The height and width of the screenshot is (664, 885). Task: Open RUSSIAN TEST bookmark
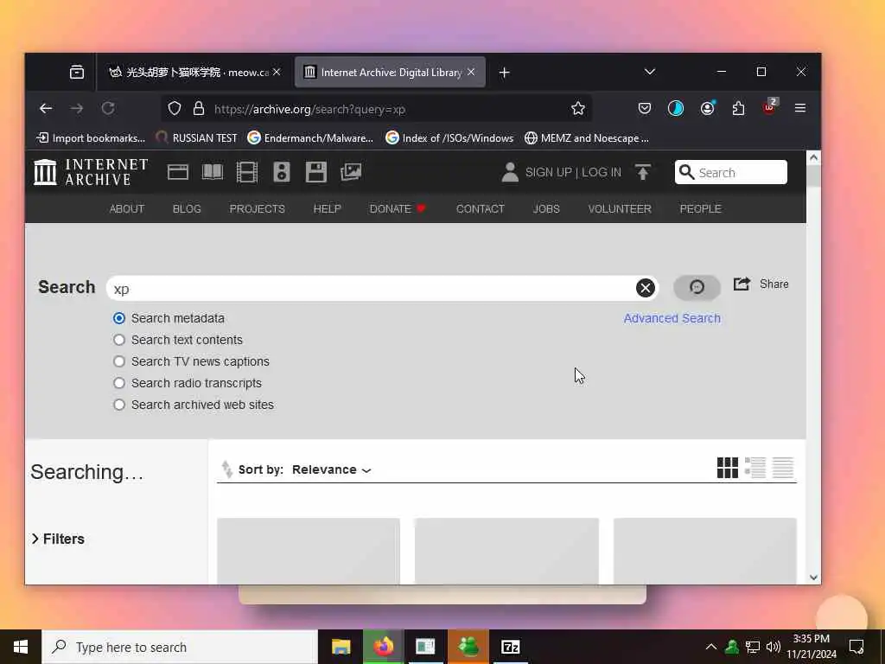(196, 137)
